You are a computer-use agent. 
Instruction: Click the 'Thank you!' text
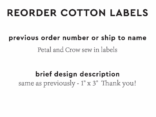[x=119, y=83]
